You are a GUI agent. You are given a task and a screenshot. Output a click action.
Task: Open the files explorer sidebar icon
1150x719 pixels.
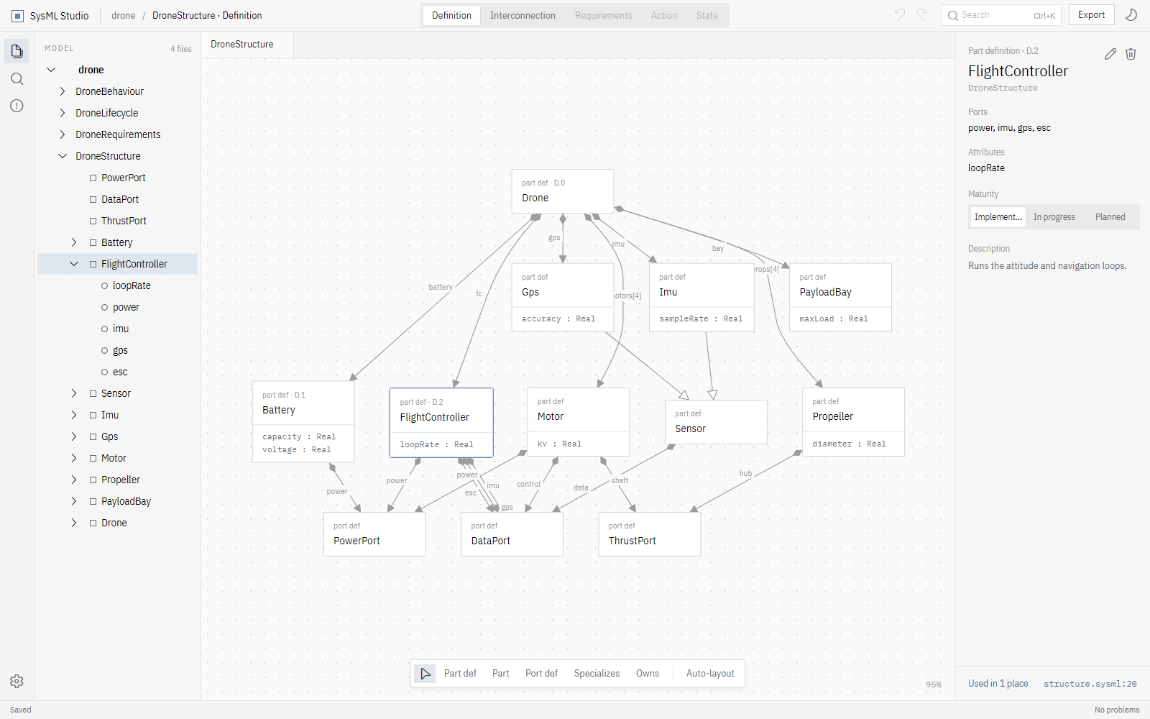pyautogui.click(x=17, y=51)
